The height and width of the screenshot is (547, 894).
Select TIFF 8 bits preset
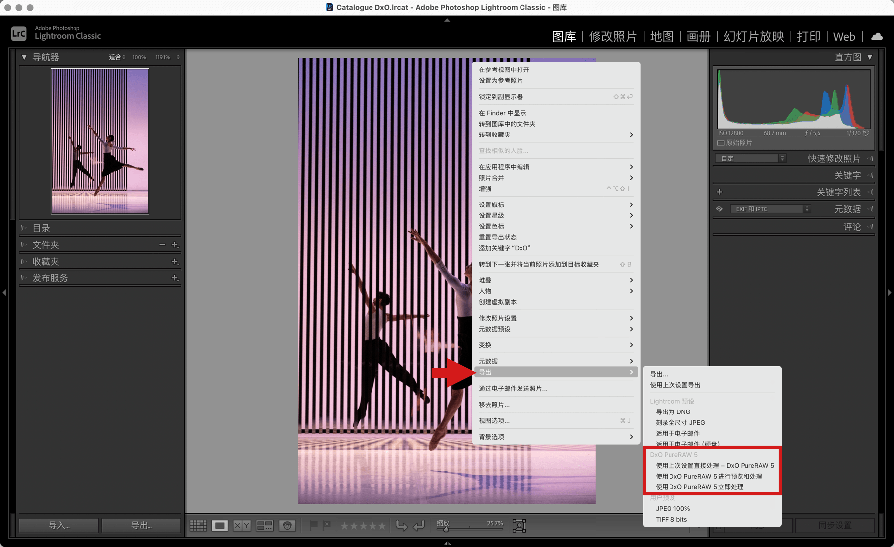[712, 519]
